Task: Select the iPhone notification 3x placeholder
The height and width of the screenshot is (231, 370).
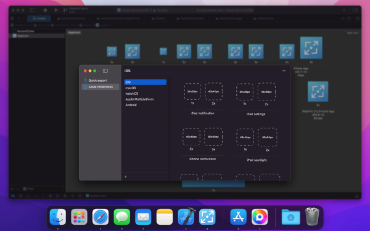Action: pos(213,137)
